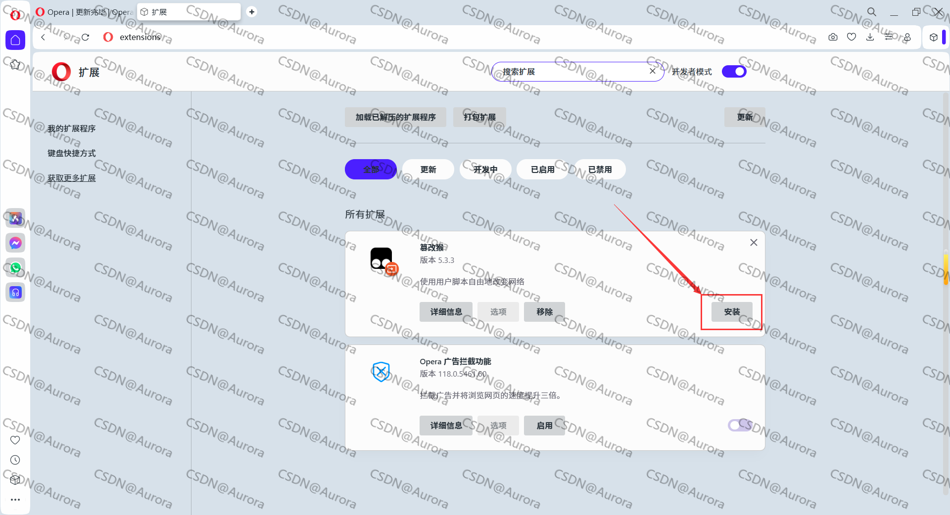Go to Start page home sidebar icon

15,40
